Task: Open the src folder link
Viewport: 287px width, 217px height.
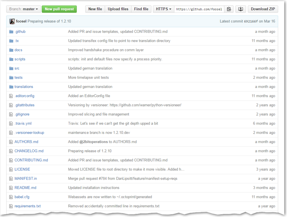Action: point(17,68)
